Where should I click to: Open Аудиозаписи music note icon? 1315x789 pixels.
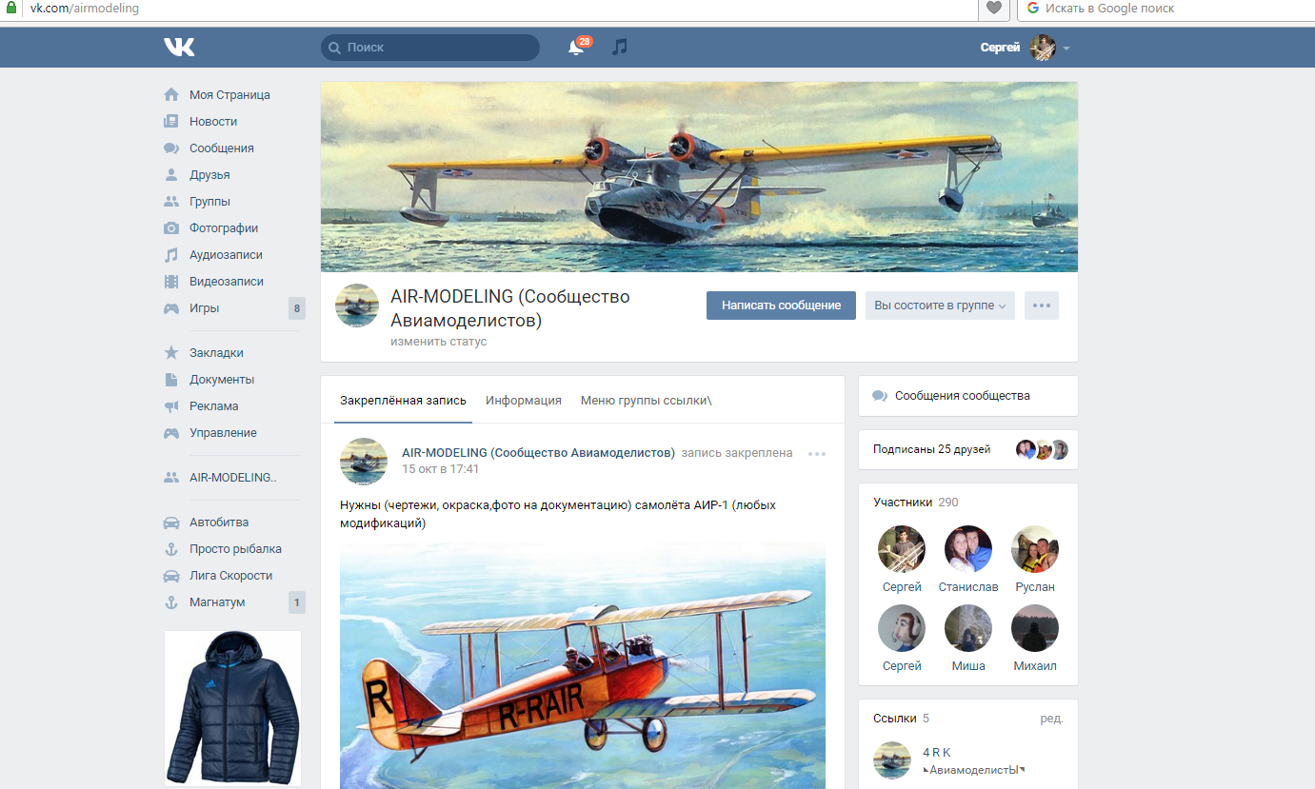tap(171, 254)
